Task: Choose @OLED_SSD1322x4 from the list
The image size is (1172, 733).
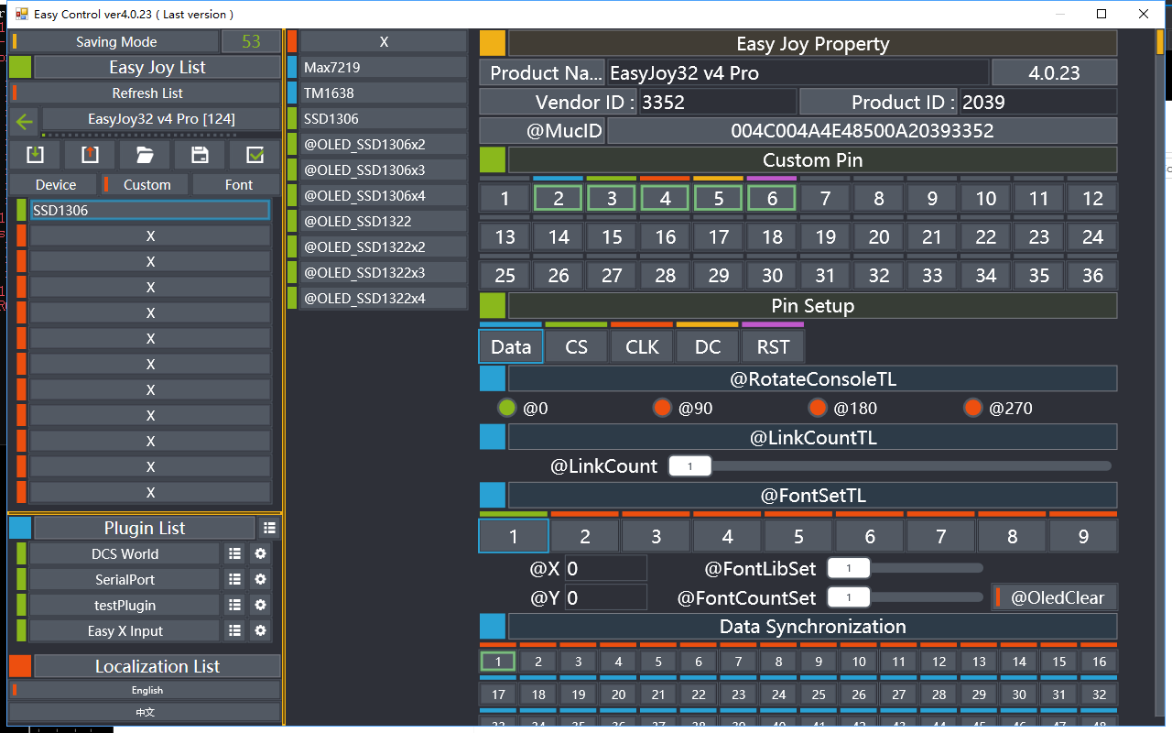Action: tap(384, 298)
